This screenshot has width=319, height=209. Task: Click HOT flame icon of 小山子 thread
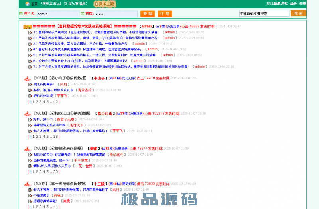[28, 79]
